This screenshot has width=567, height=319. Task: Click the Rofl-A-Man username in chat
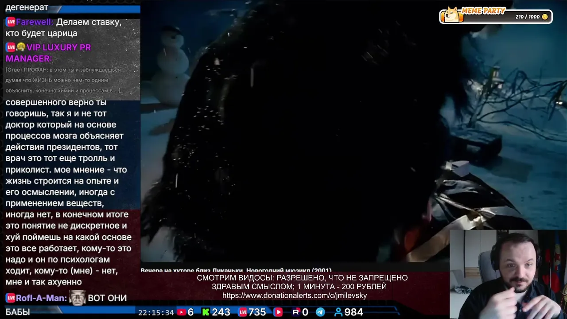coord(41,298)
